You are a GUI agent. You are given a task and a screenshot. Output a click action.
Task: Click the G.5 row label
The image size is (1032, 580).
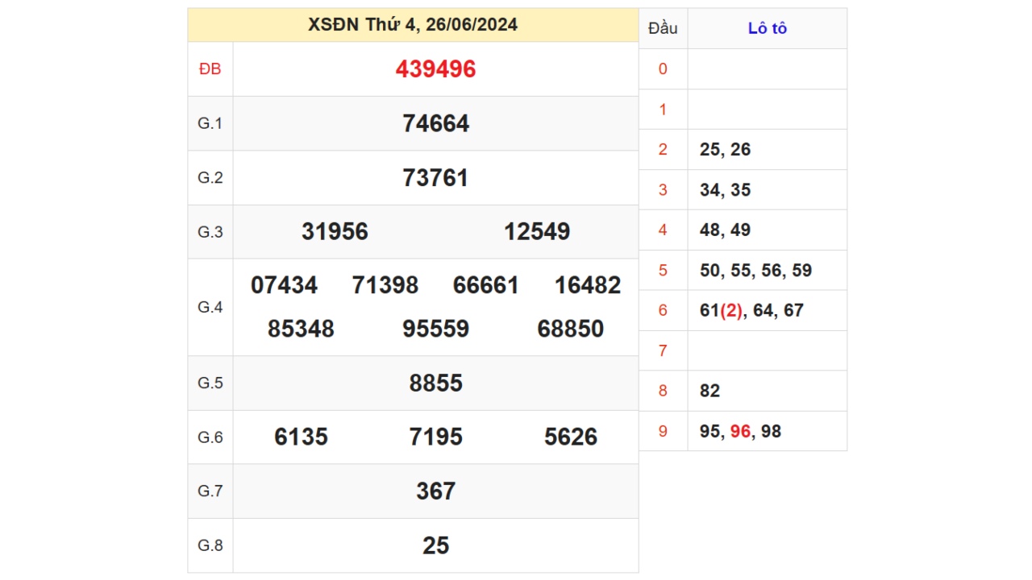[210, 383]
